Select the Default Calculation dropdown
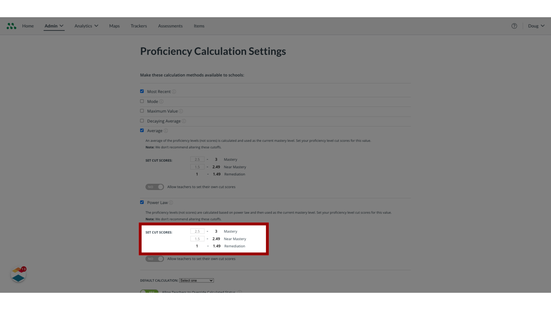The width and height of the screenshot is (551, 310). [196, 280]
